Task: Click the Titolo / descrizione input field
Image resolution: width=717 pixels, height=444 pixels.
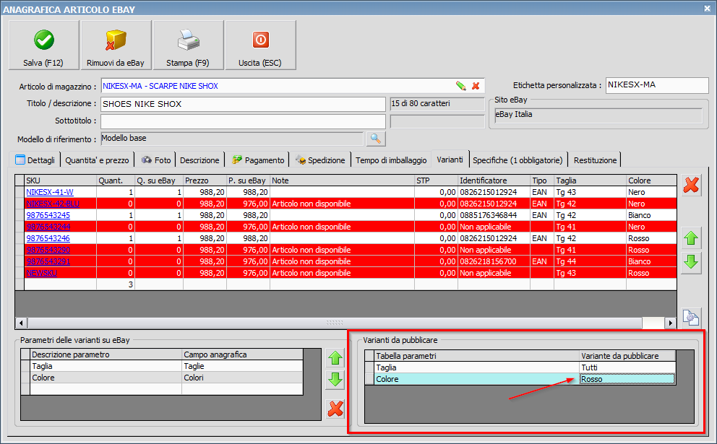Action: [x=243, y=104]
